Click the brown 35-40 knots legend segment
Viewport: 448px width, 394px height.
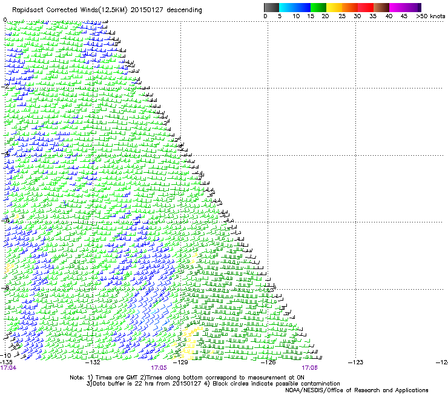(381, 7)
